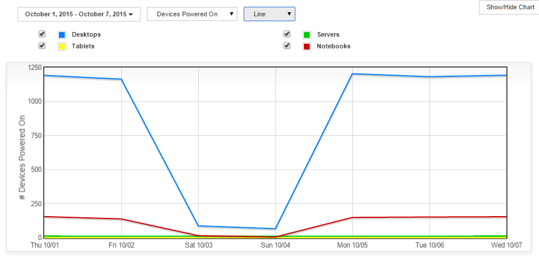This screenshot has width=539, height=261.
Task: Click the Tablets legend label
Action: (83, 46)
